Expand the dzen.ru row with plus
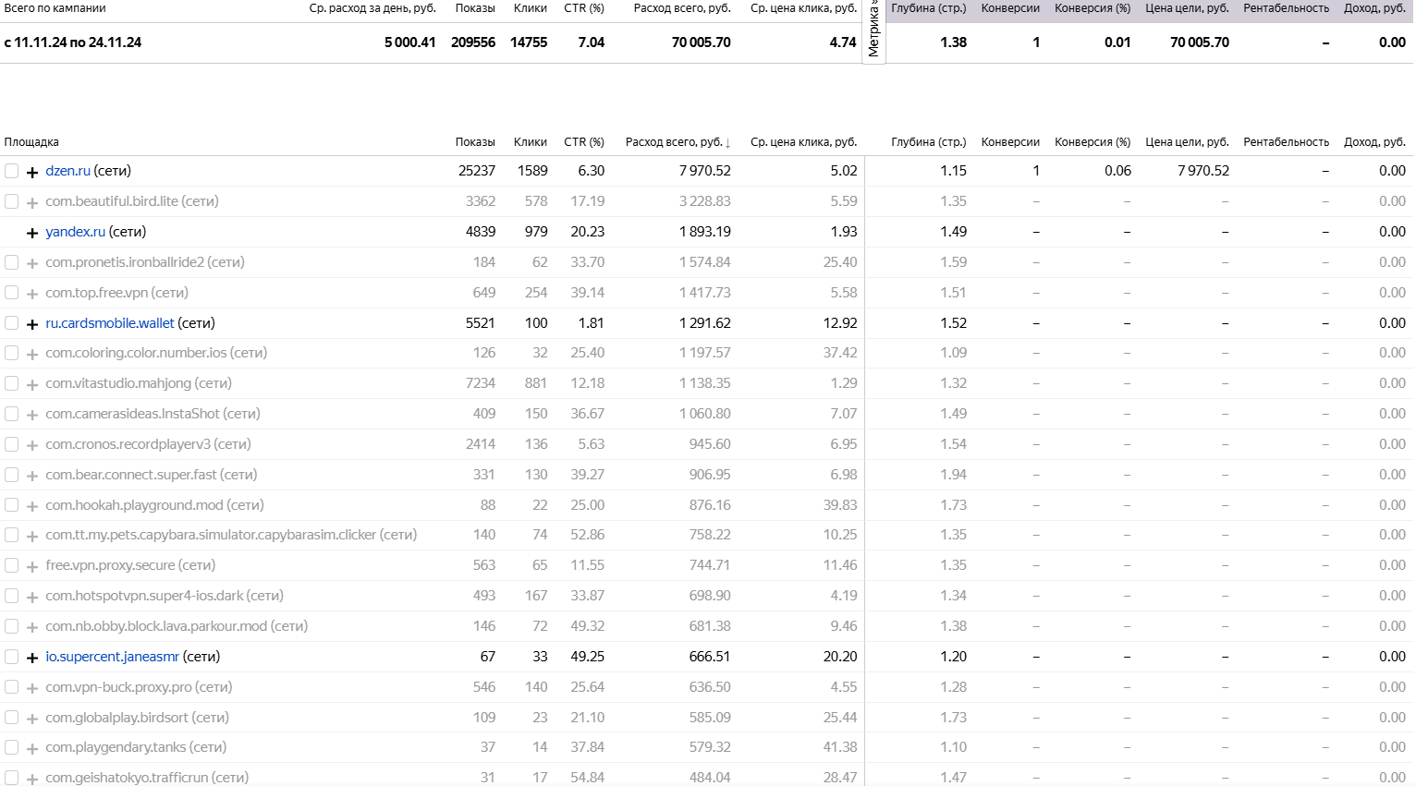 point(32,172)
